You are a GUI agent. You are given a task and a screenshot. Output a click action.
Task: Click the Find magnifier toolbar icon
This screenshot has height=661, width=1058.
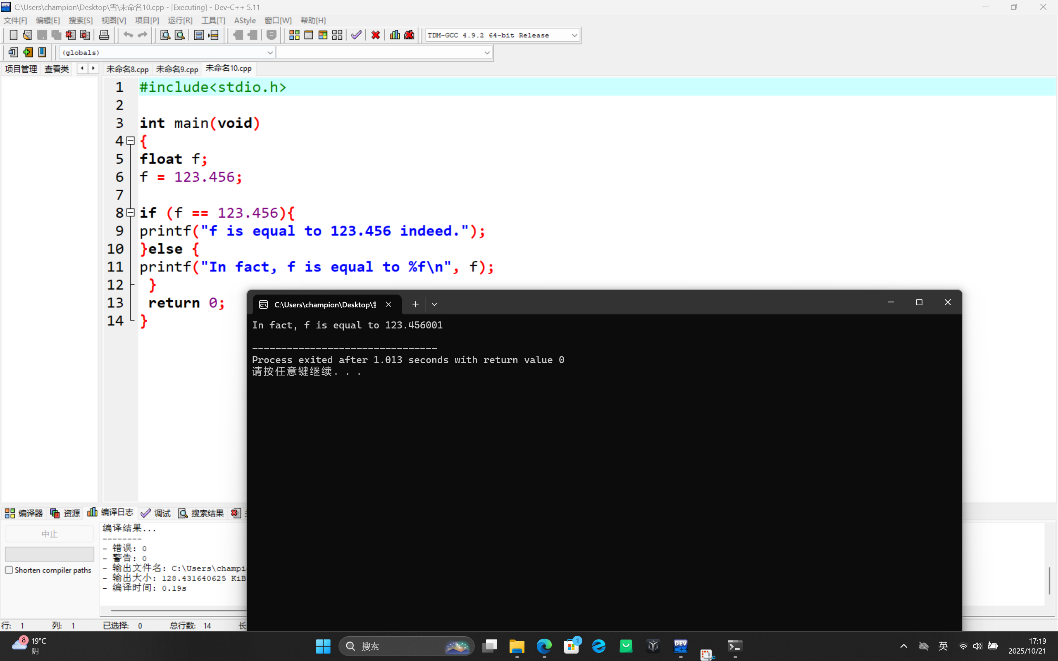(x=165, y=35)
